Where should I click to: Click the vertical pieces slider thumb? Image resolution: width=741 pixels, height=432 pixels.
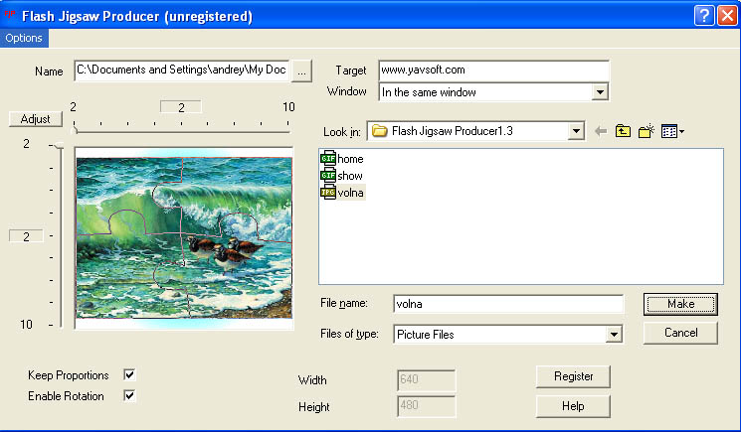(x=58, y=146)
